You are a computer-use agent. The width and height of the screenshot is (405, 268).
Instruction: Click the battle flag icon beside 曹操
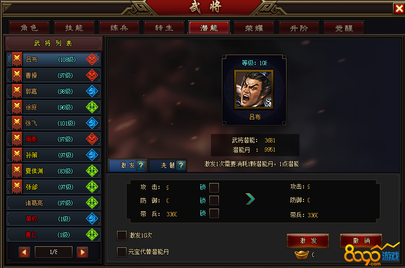tap(17, 75)
